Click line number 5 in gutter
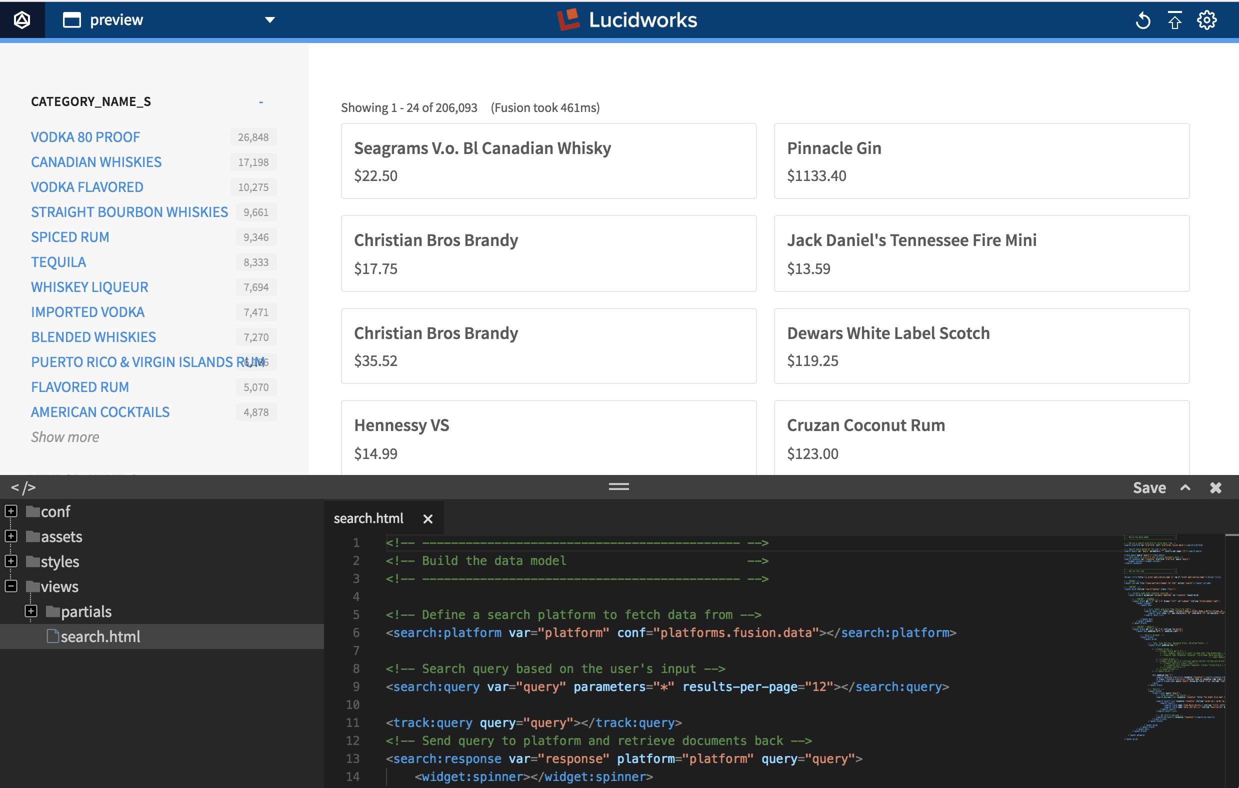This screenshot has width=1239, height=788. 355,614
